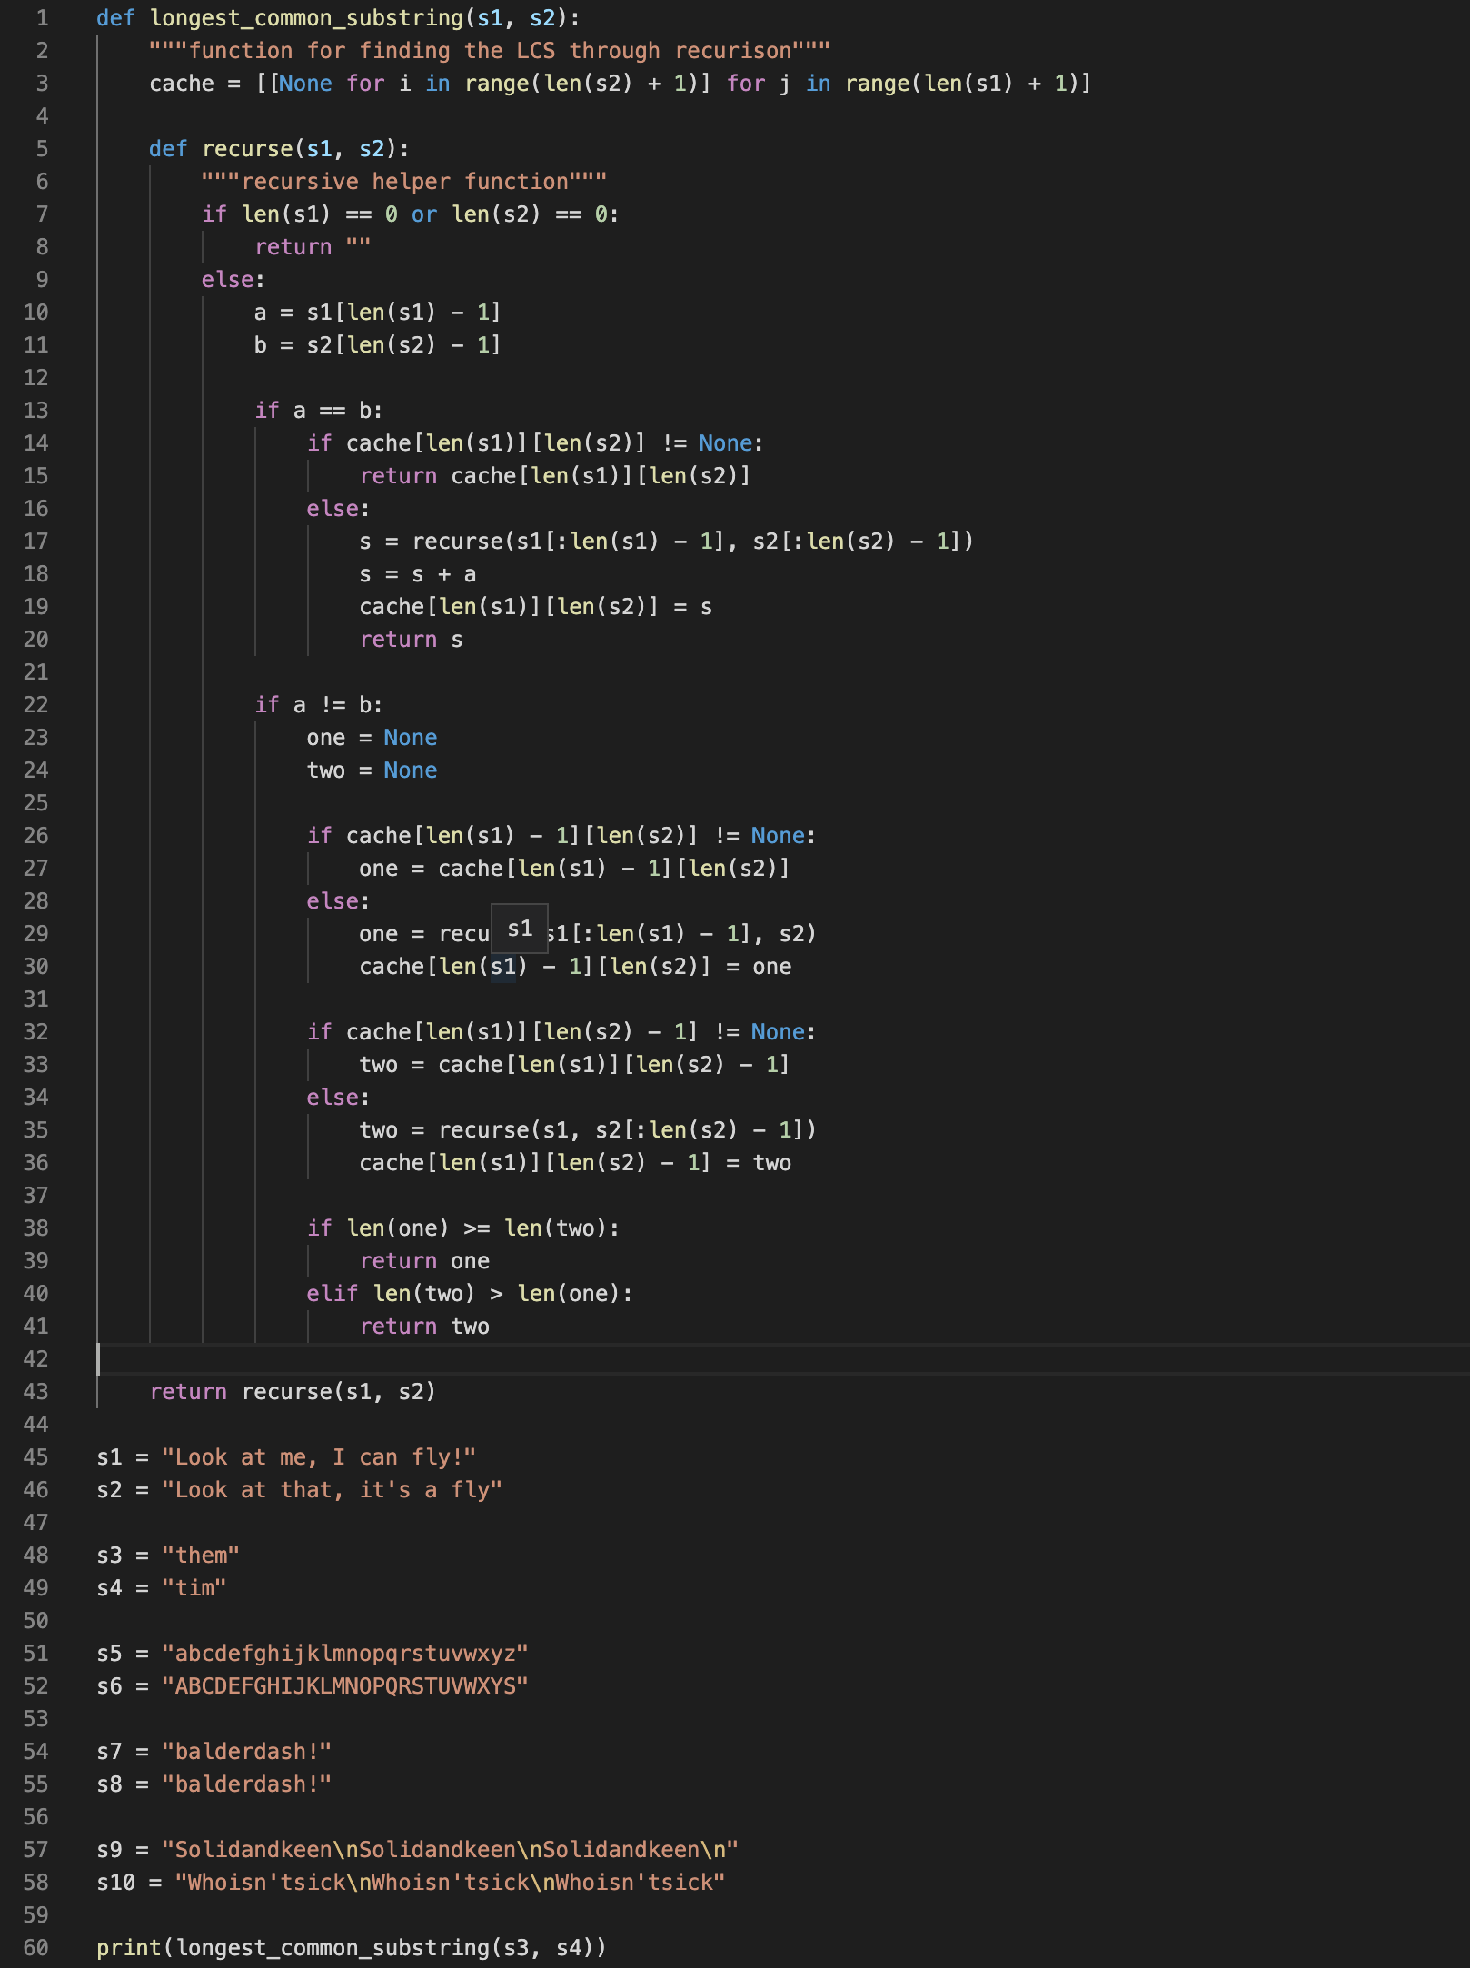
Task: Click 'one = cache[len(s1) - 1][len(s2)]' on line 27
Action: [x=574, y=869]
